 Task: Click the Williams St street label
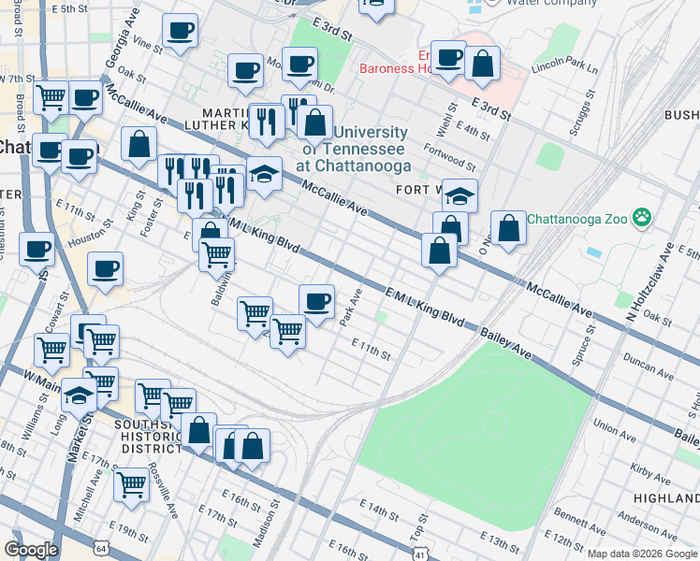35,416
